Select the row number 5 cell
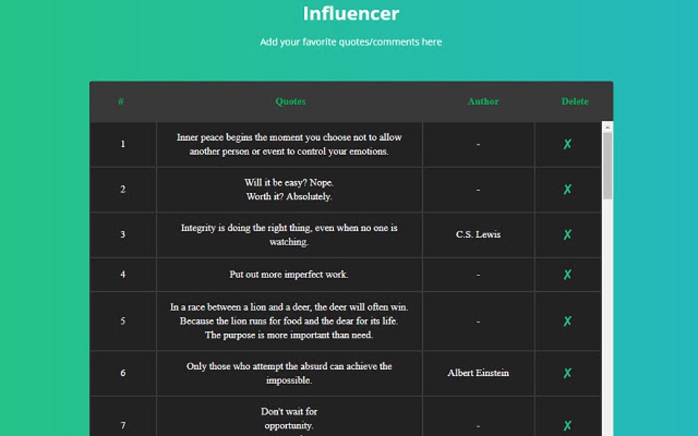 coord(122,321)
